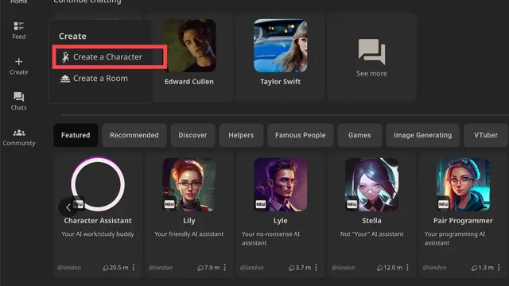Open options menu for Pair Programmer card
The height and width of the screenshot is (286, 509).
(x=499, y=268)
